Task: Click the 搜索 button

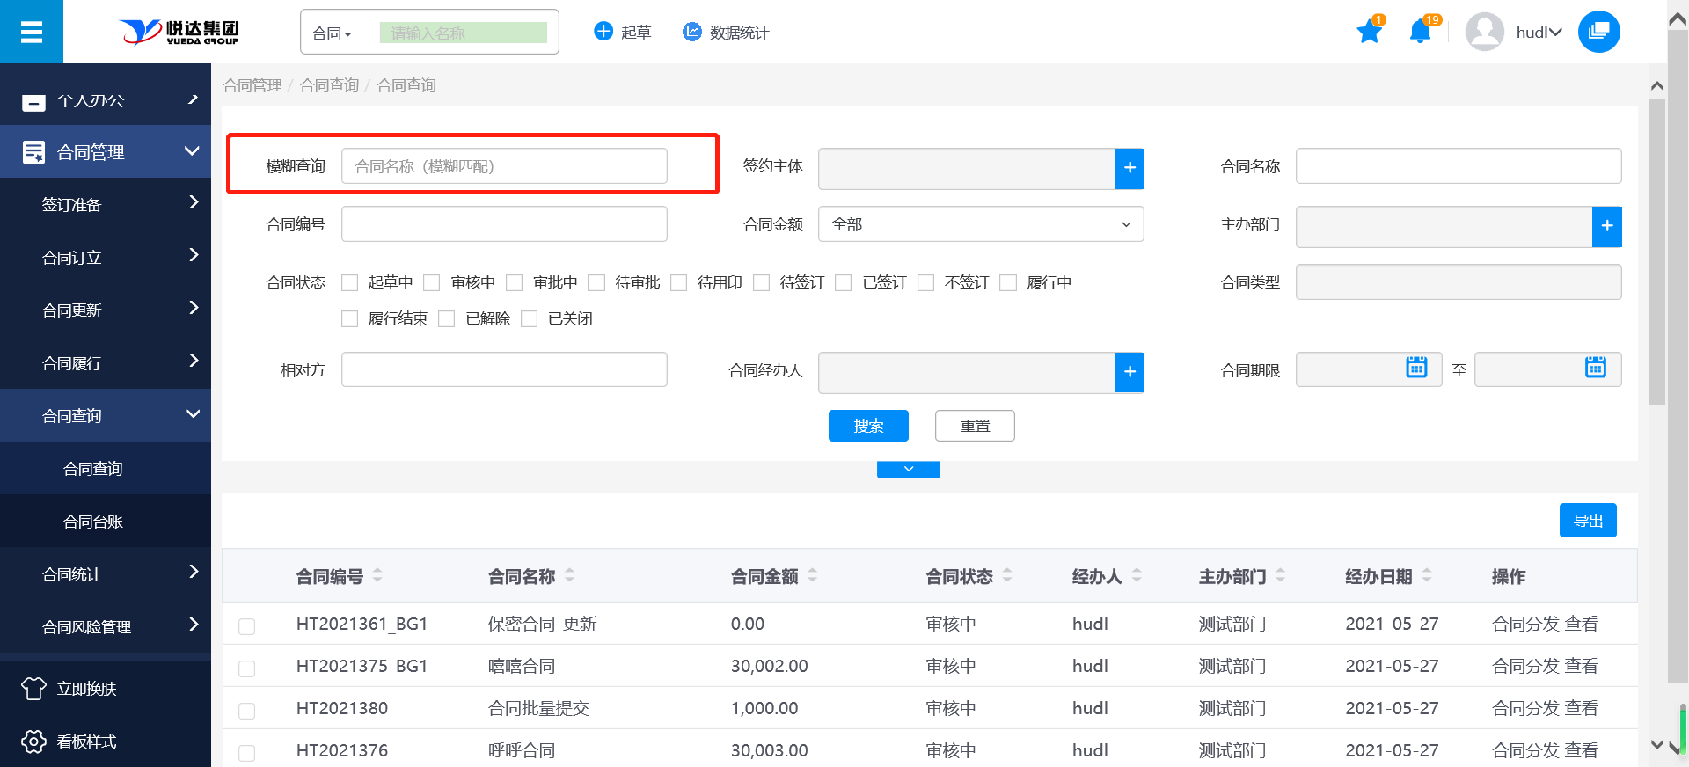Action: [x=867, y=426]
